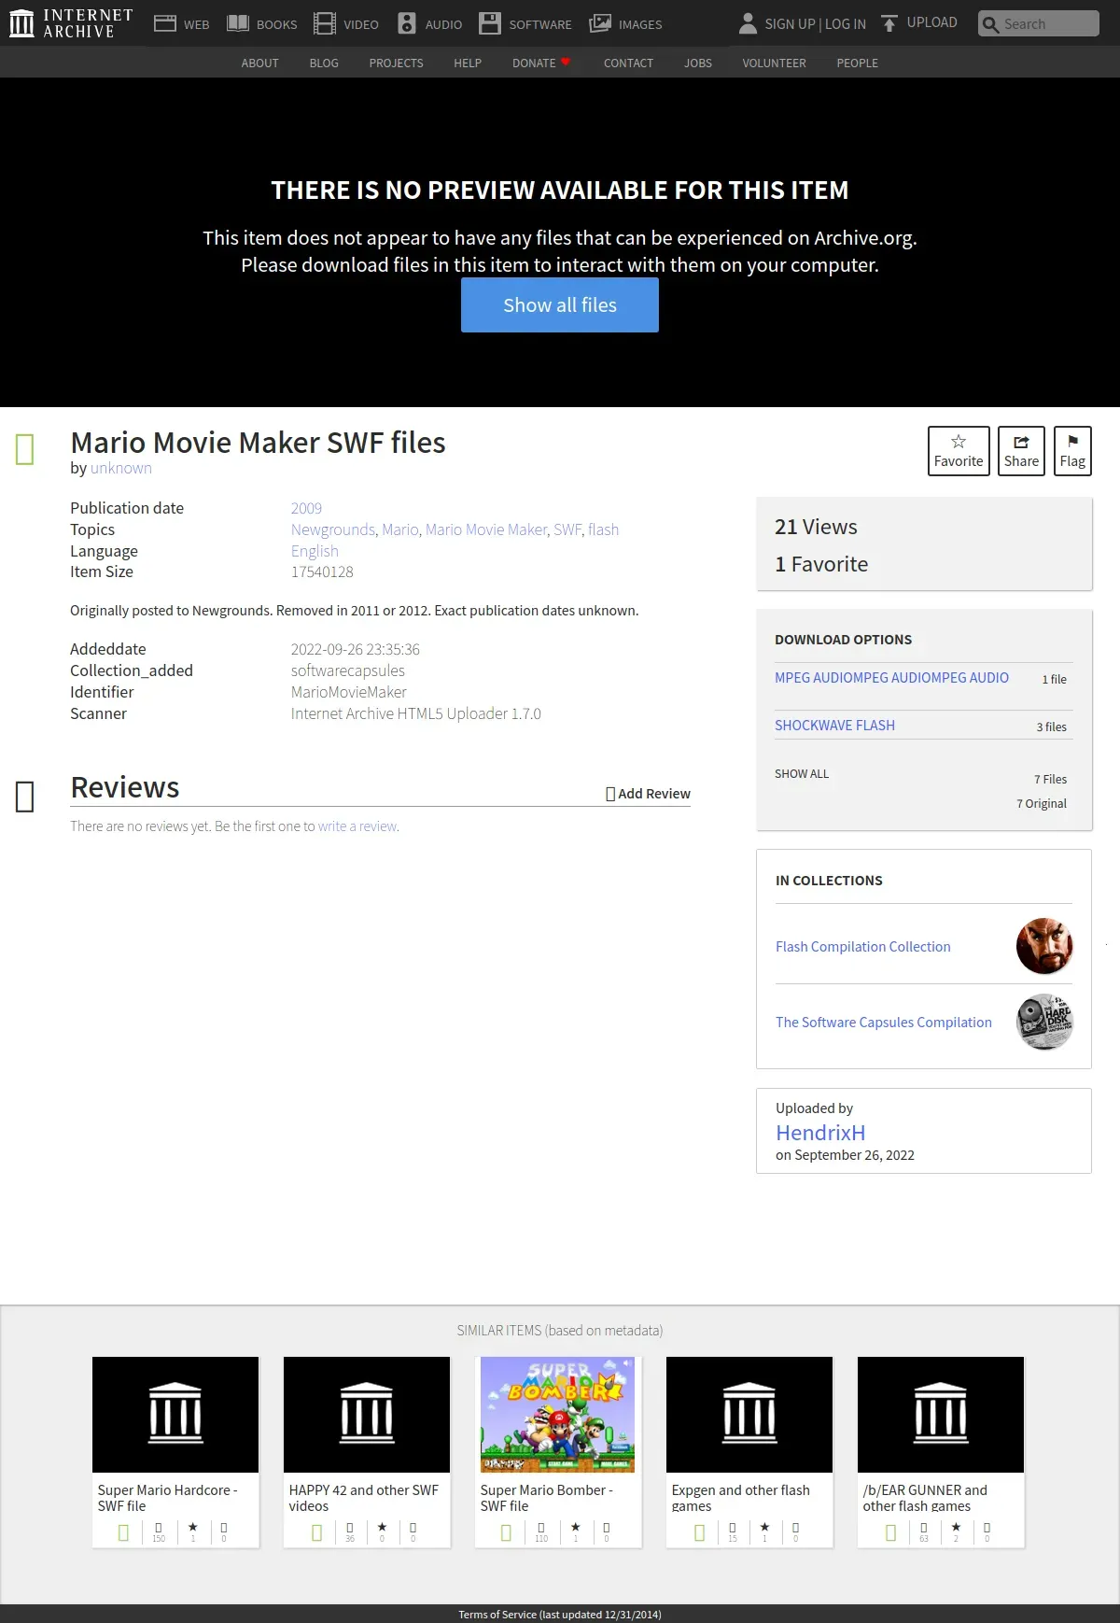The image size is (1120, 1623).
Task: Open Flash Compilation Collection avatar image
Action: pyautogui.click(x=1044, y=946)
